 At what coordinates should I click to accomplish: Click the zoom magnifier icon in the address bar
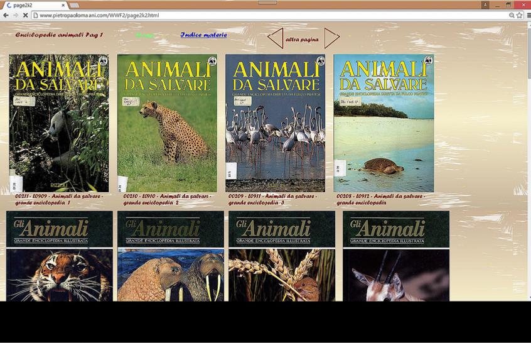pyautogui.click(x=512, y=15)
